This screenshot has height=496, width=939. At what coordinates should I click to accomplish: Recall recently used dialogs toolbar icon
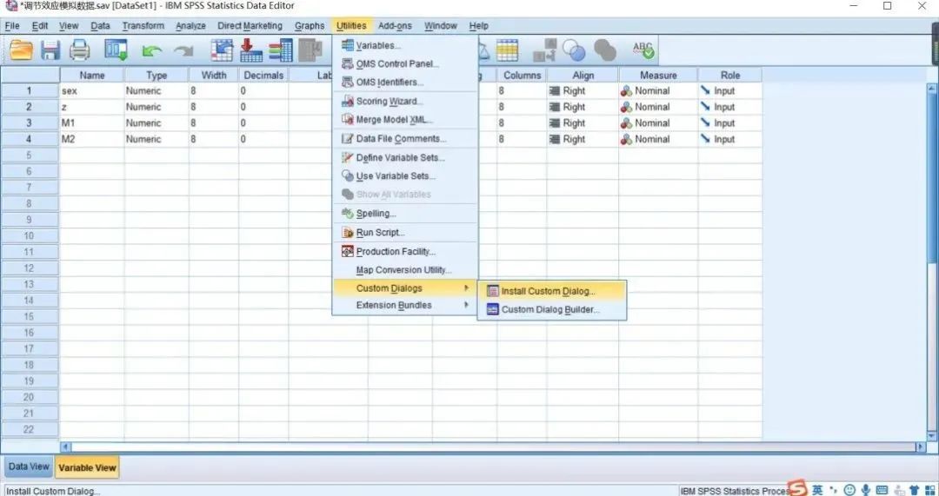[116, 50]
